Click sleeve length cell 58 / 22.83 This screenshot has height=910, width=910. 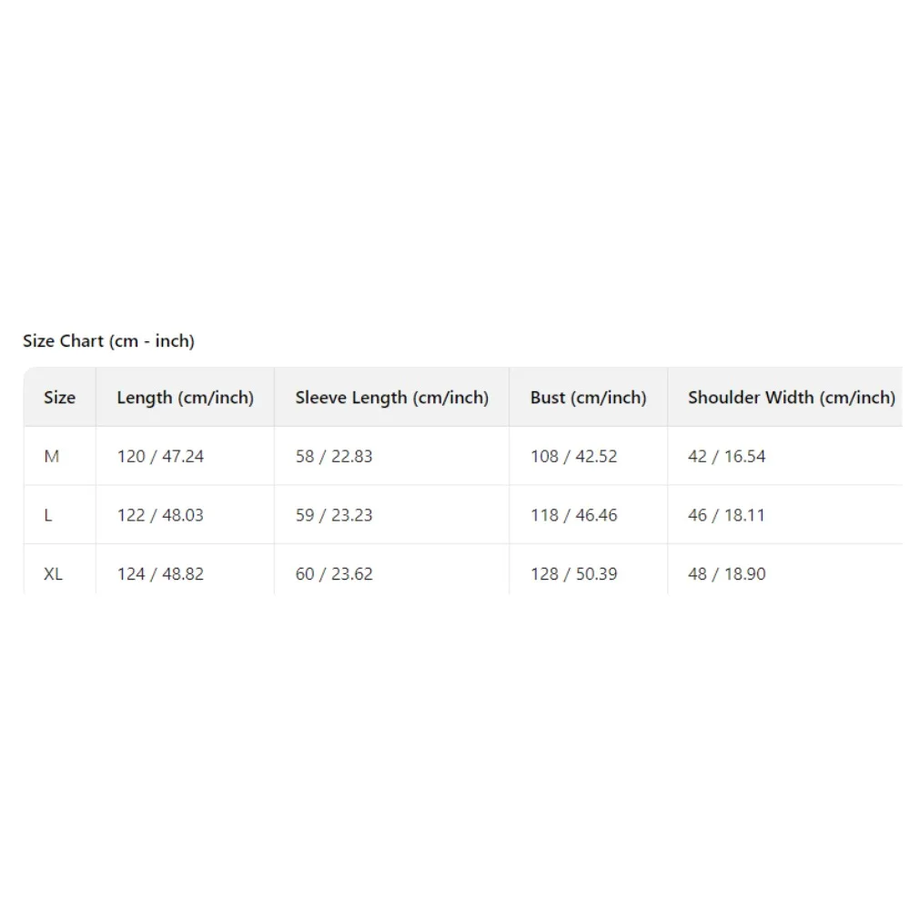pos(333,457)
